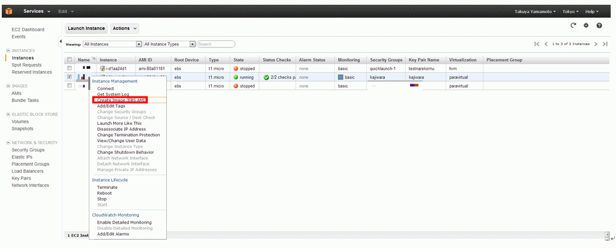The height and width of the screenshot is (248, 616).
Task: Go to previous page of instances
Action: [x=546, y=44]
